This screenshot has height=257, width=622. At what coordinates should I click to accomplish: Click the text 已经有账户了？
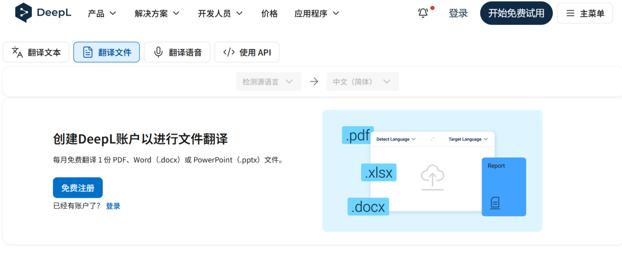[77, 206]
